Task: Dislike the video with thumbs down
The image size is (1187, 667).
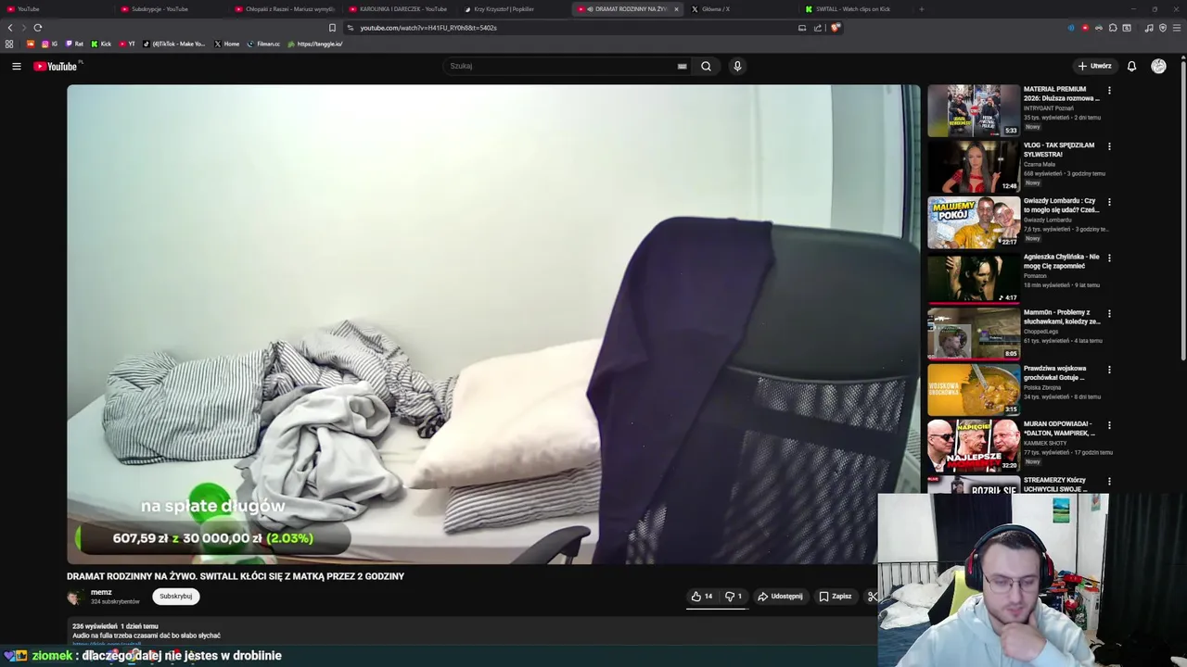Action: pos(733,597)
